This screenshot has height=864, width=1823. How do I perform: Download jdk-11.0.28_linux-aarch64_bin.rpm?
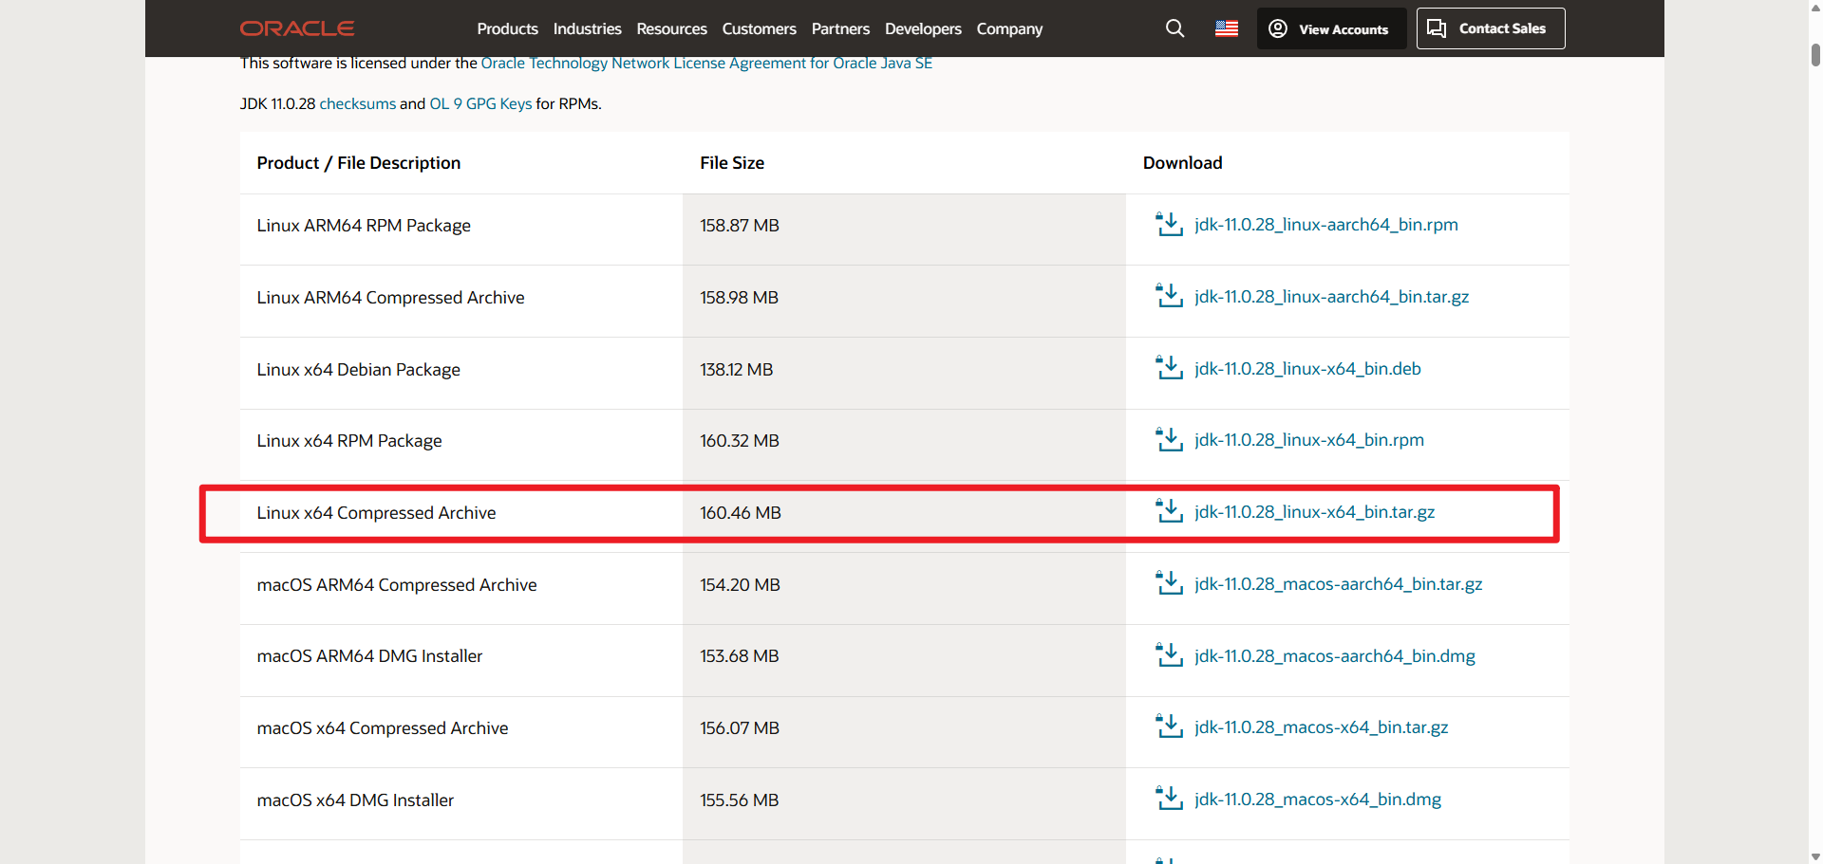1326,225
